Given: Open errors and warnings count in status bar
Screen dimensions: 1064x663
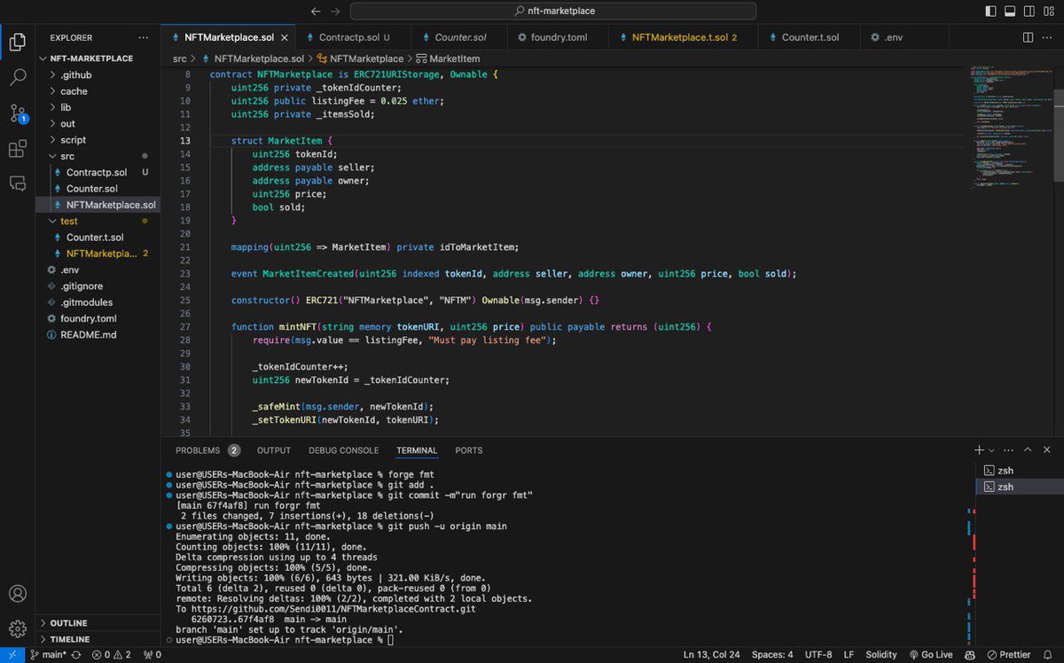Looking at the screenshot, I should (x=112, y=654).
